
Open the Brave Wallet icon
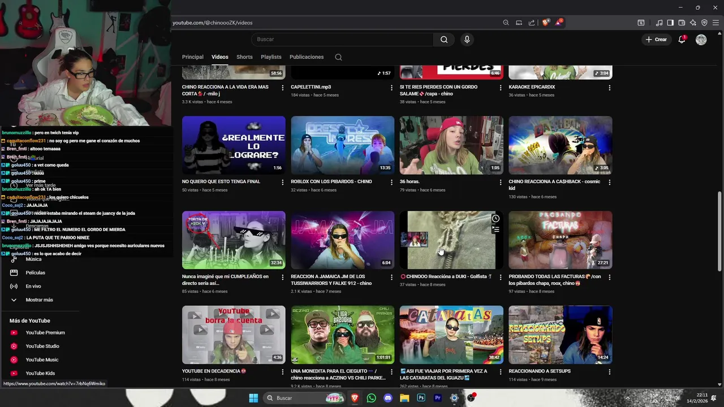tap(682, 23)
